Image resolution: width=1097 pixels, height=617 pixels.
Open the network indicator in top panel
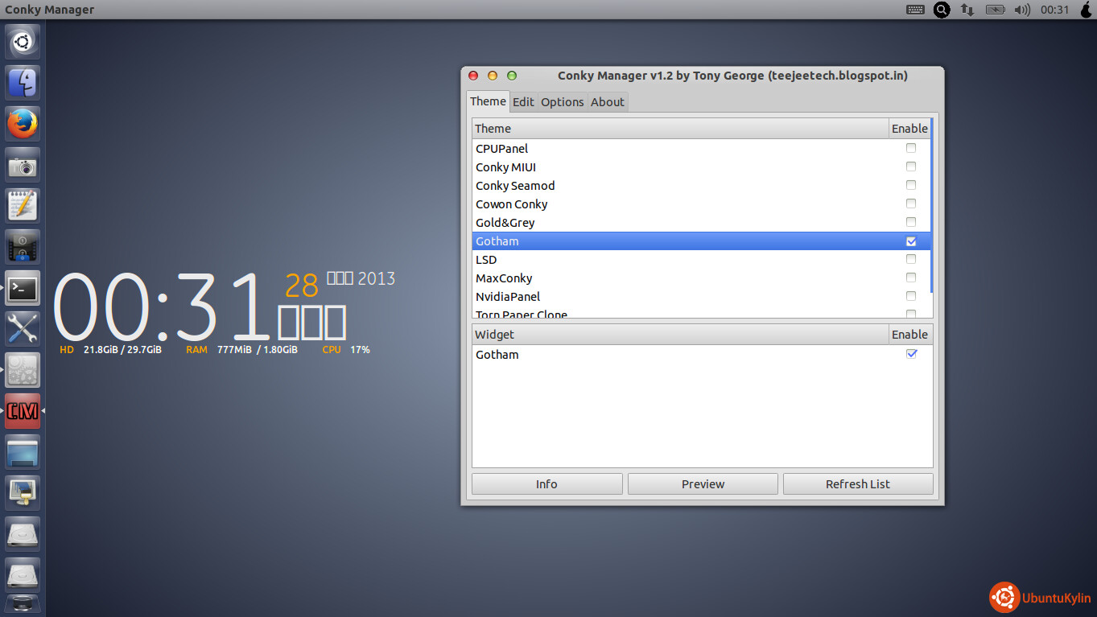coord(967,10)
